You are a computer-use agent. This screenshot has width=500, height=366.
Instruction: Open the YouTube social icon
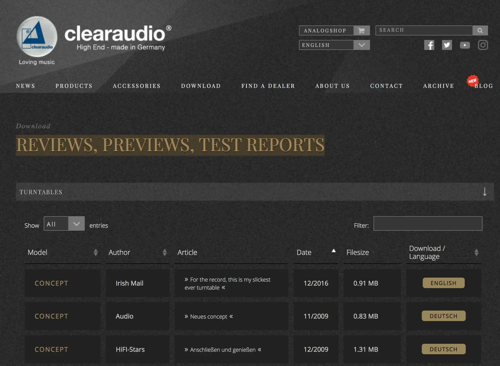tap(465, 45)
